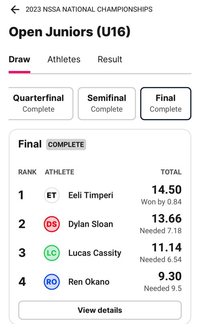Tap Eeli Timperi's ET avatar

[52, 195]
